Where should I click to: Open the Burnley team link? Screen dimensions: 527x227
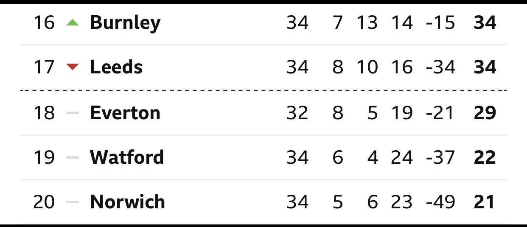tap(125, 22)
